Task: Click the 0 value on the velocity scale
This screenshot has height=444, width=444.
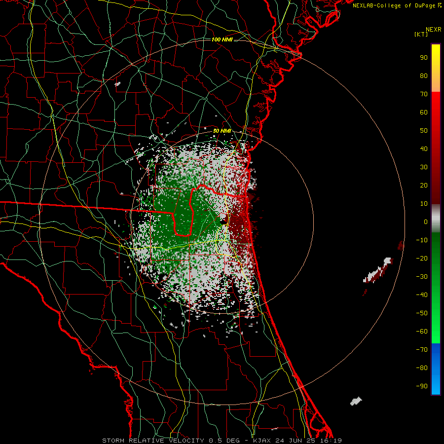Action: (426, 222)
